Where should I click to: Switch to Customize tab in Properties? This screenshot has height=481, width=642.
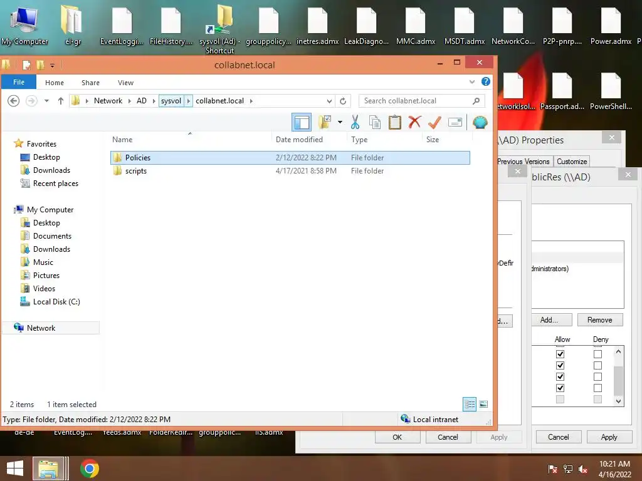572,162
